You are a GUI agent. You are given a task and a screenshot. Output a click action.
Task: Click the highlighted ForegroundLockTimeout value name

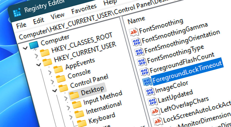188,72
